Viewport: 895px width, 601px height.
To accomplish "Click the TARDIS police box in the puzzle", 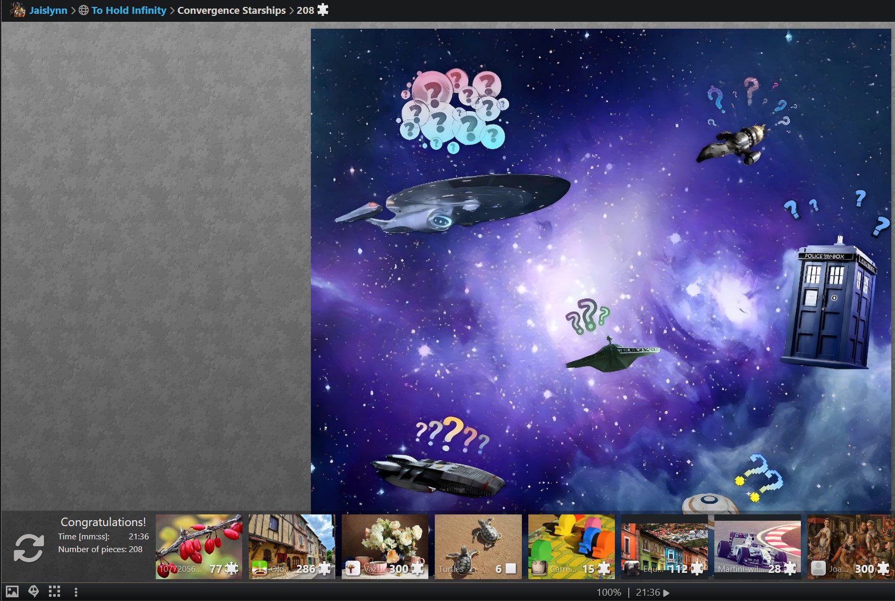I will point(830,304).
